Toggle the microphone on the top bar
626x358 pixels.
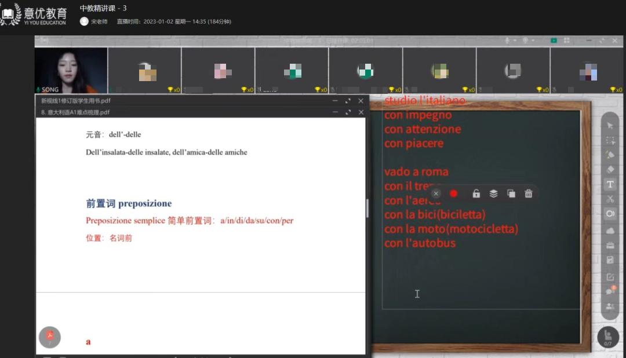coord(507,40)
